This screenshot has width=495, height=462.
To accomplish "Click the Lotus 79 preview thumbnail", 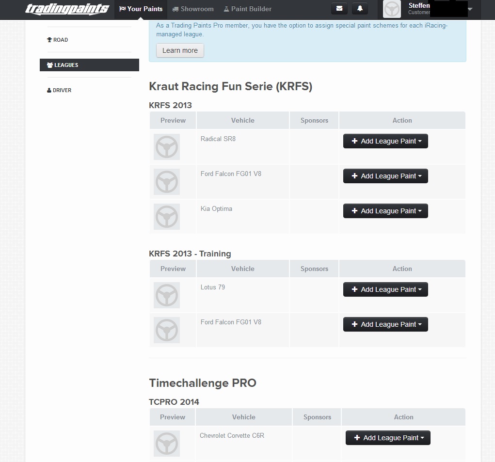I will pos(167,295).
